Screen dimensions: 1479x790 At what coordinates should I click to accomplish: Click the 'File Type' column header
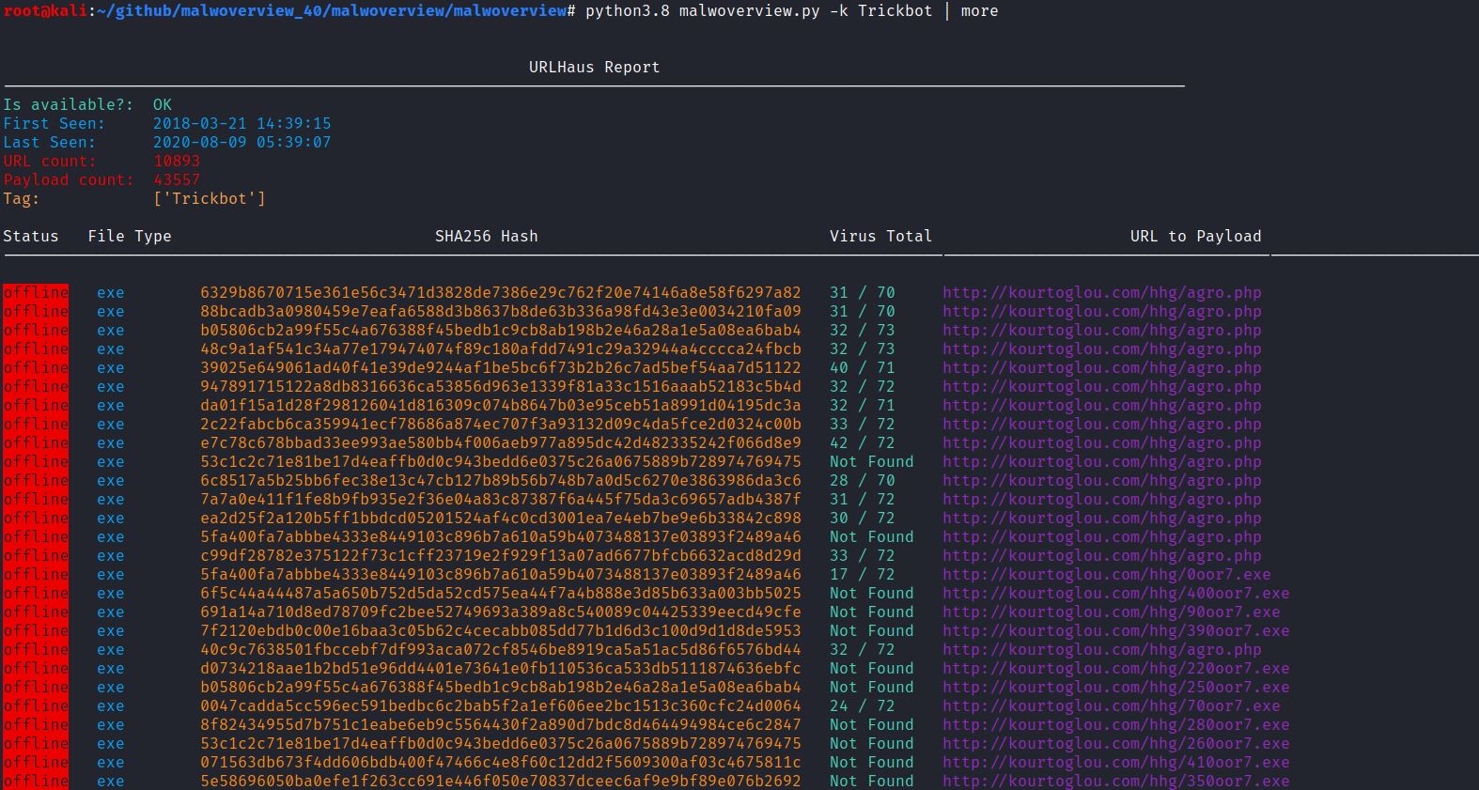point(130,237)
